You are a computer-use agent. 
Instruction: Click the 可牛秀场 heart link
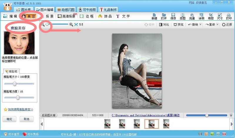click(x=31, y=134)
